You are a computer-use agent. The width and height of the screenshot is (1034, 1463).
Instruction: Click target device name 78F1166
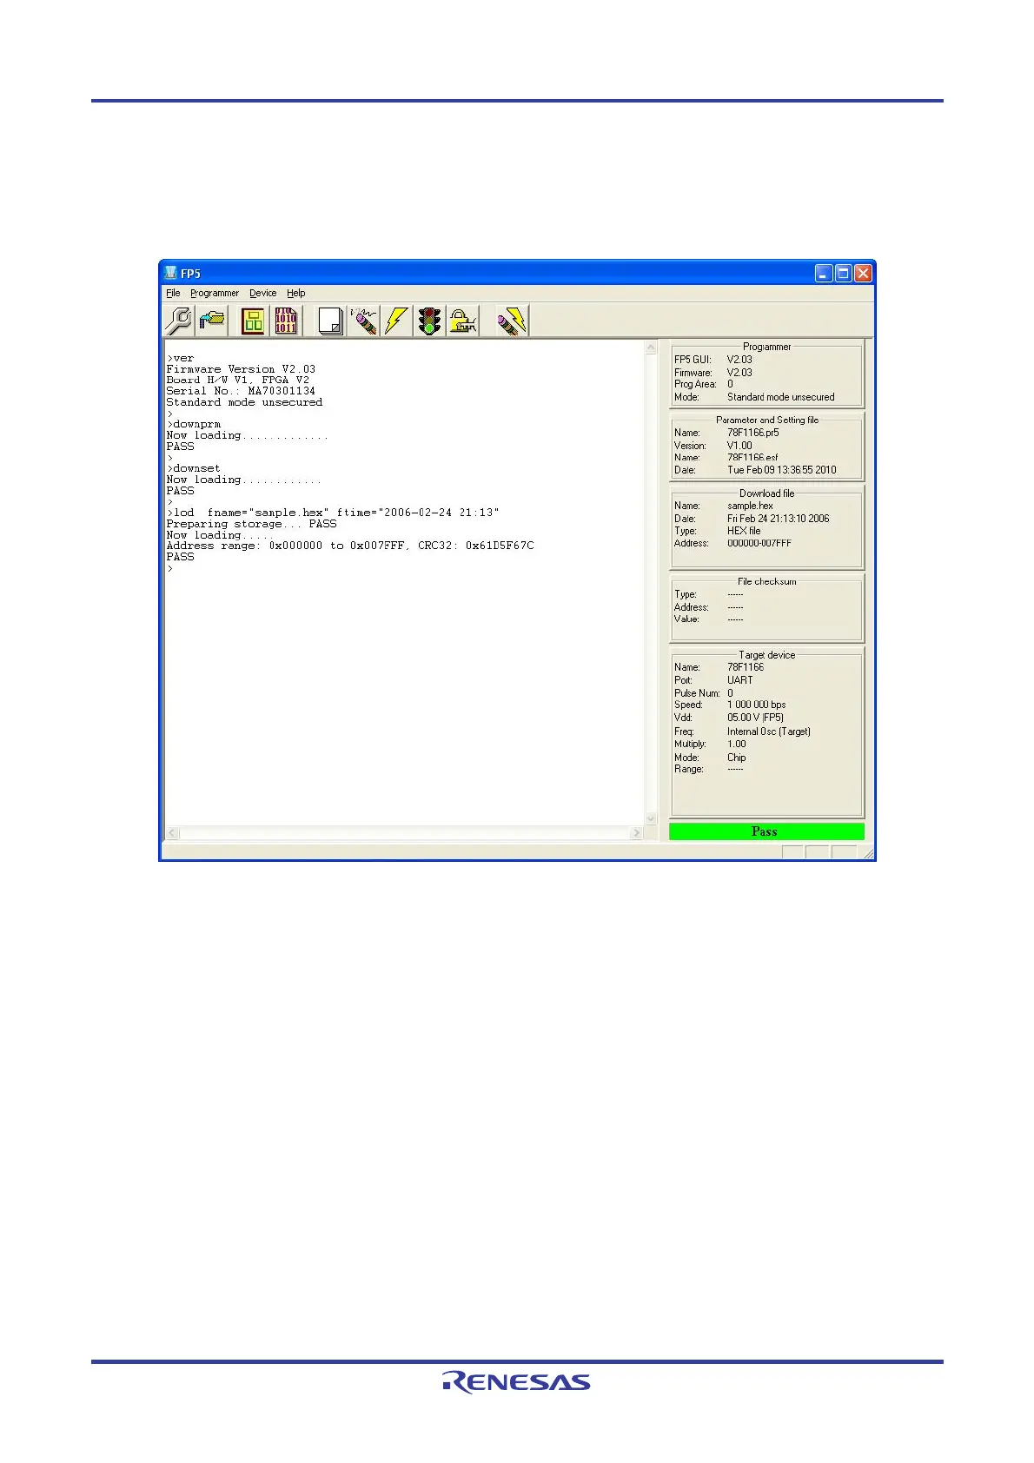(x=746, y=667)
